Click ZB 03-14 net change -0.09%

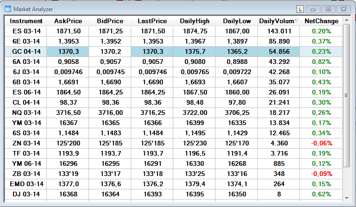[x=322, y=174]
